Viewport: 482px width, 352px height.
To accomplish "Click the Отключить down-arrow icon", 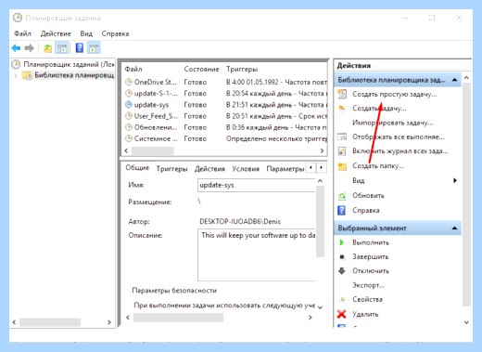I will 342,271.
